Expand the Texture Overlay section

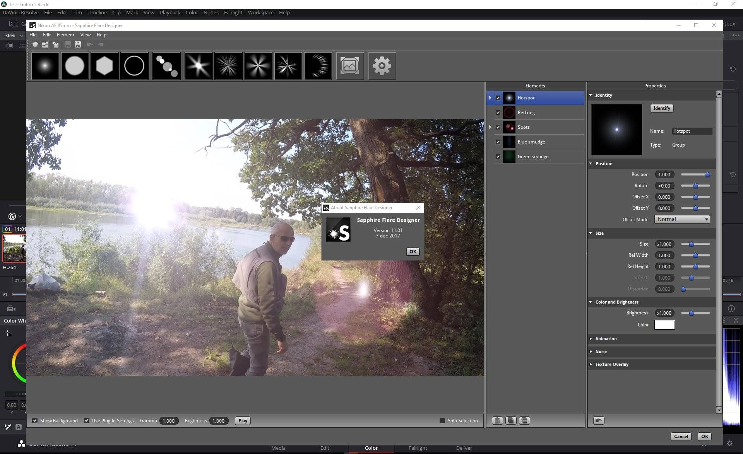pos(591,364)
